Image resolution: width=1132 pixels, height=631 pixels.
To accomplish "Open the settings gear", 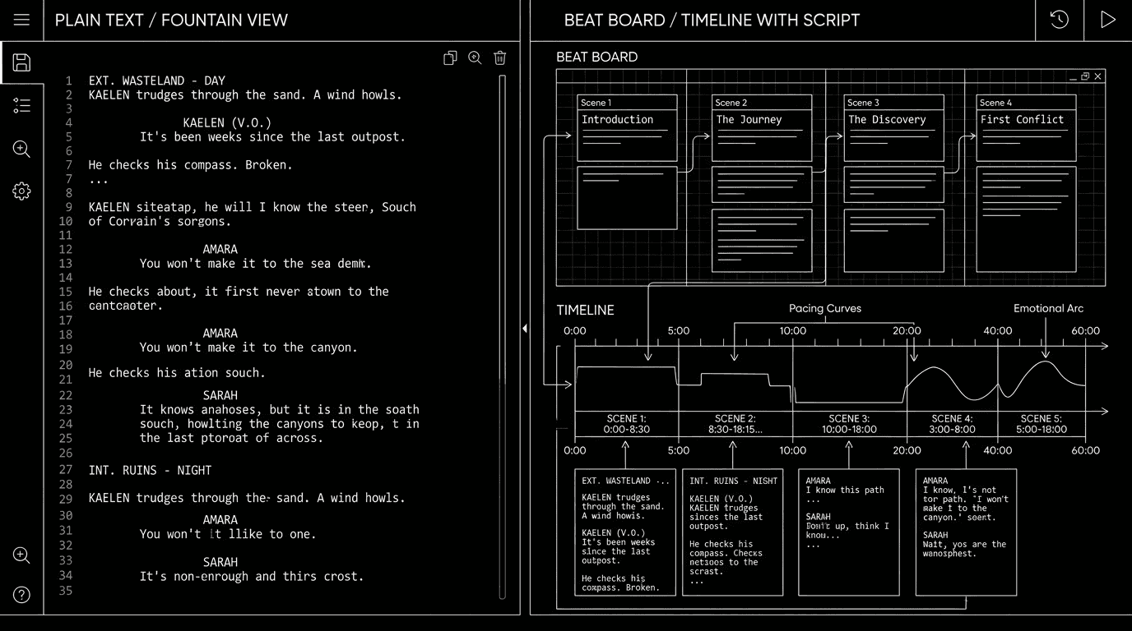I will pos(21,191).
